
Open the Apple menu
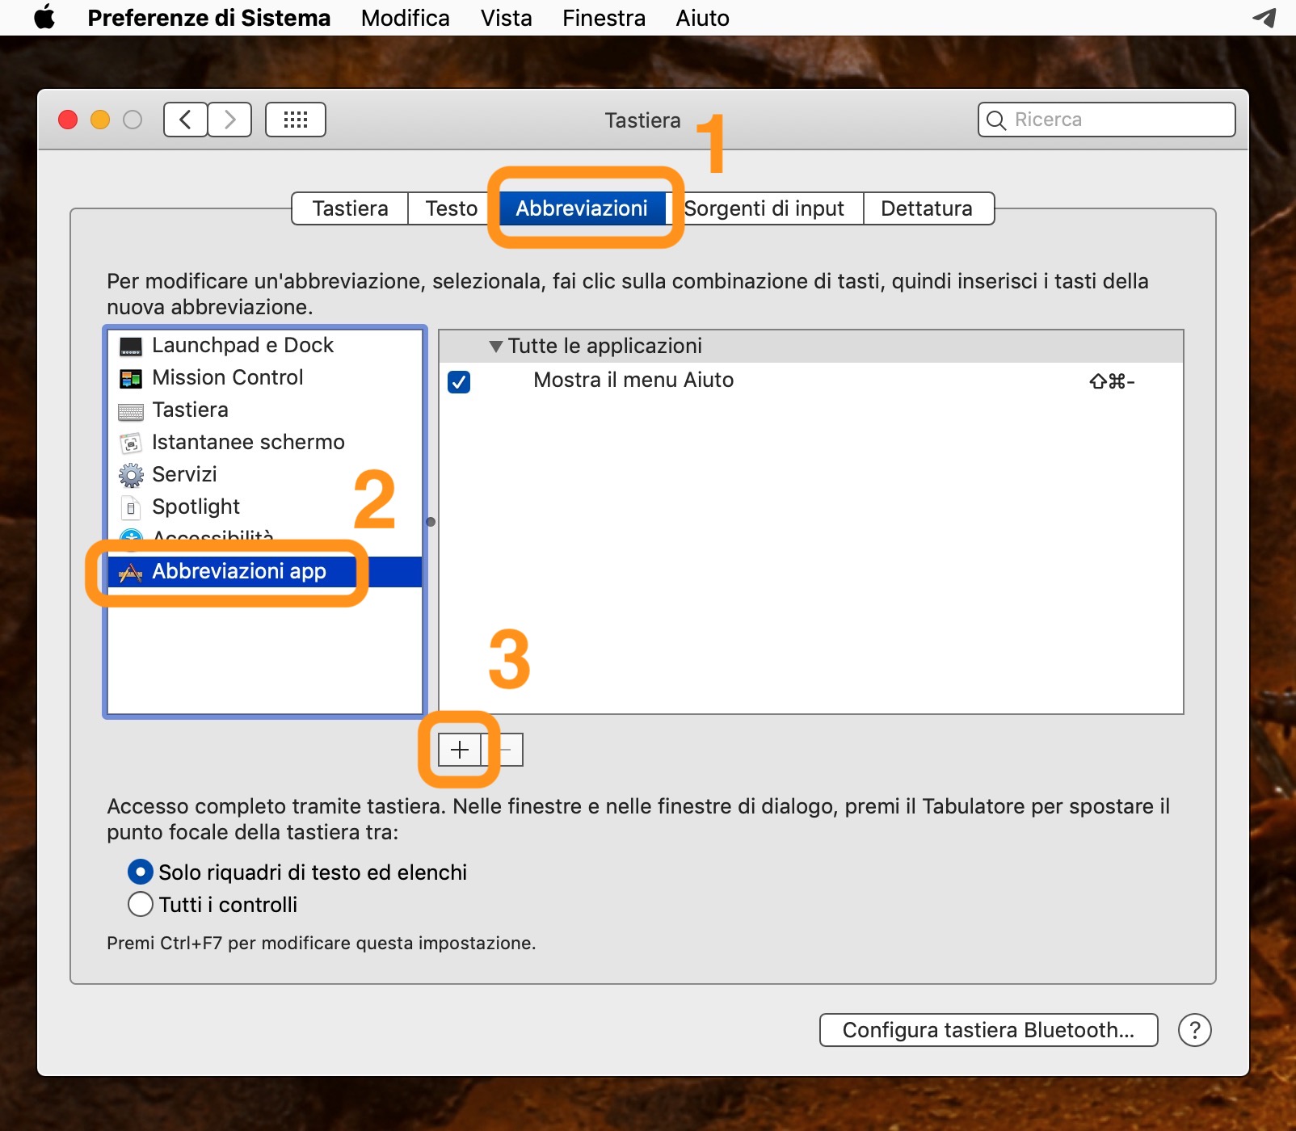point(44,17)
